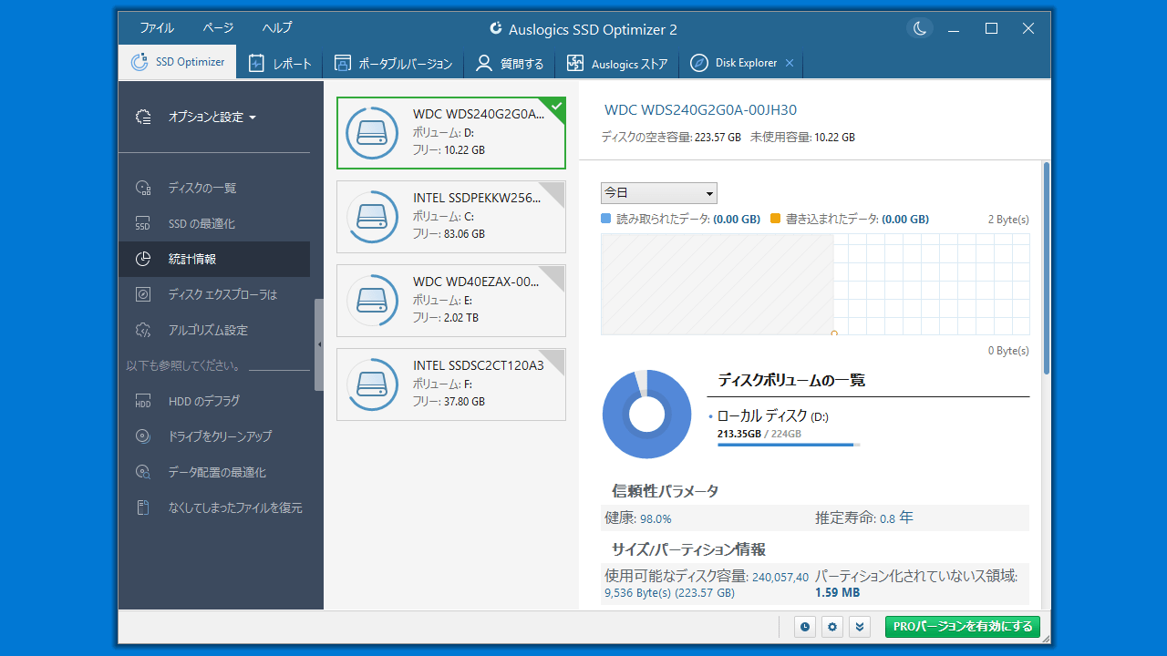Click the disk usage donut chart

647,415
